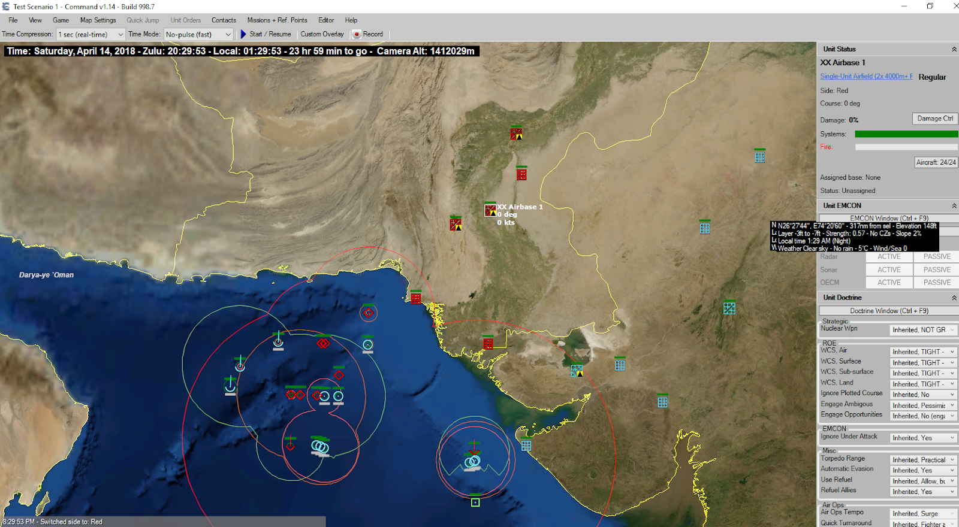Collapse the Unit Doctrine panel
The width and height of the screenshot is (959, 527).
pos(954,298)
